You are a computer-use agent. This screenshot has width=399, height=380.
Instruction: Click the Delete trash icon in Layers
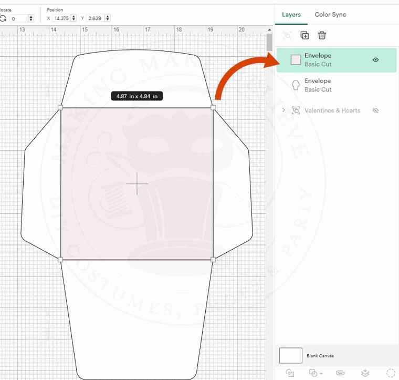click(x=322, y=35)
